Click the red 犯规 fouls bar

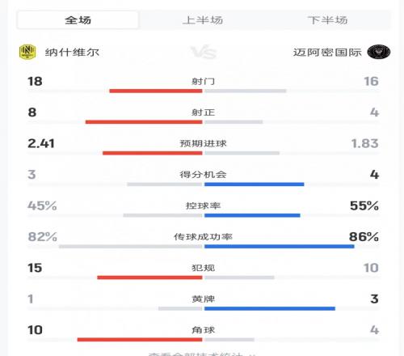click(x=149, y=278)
